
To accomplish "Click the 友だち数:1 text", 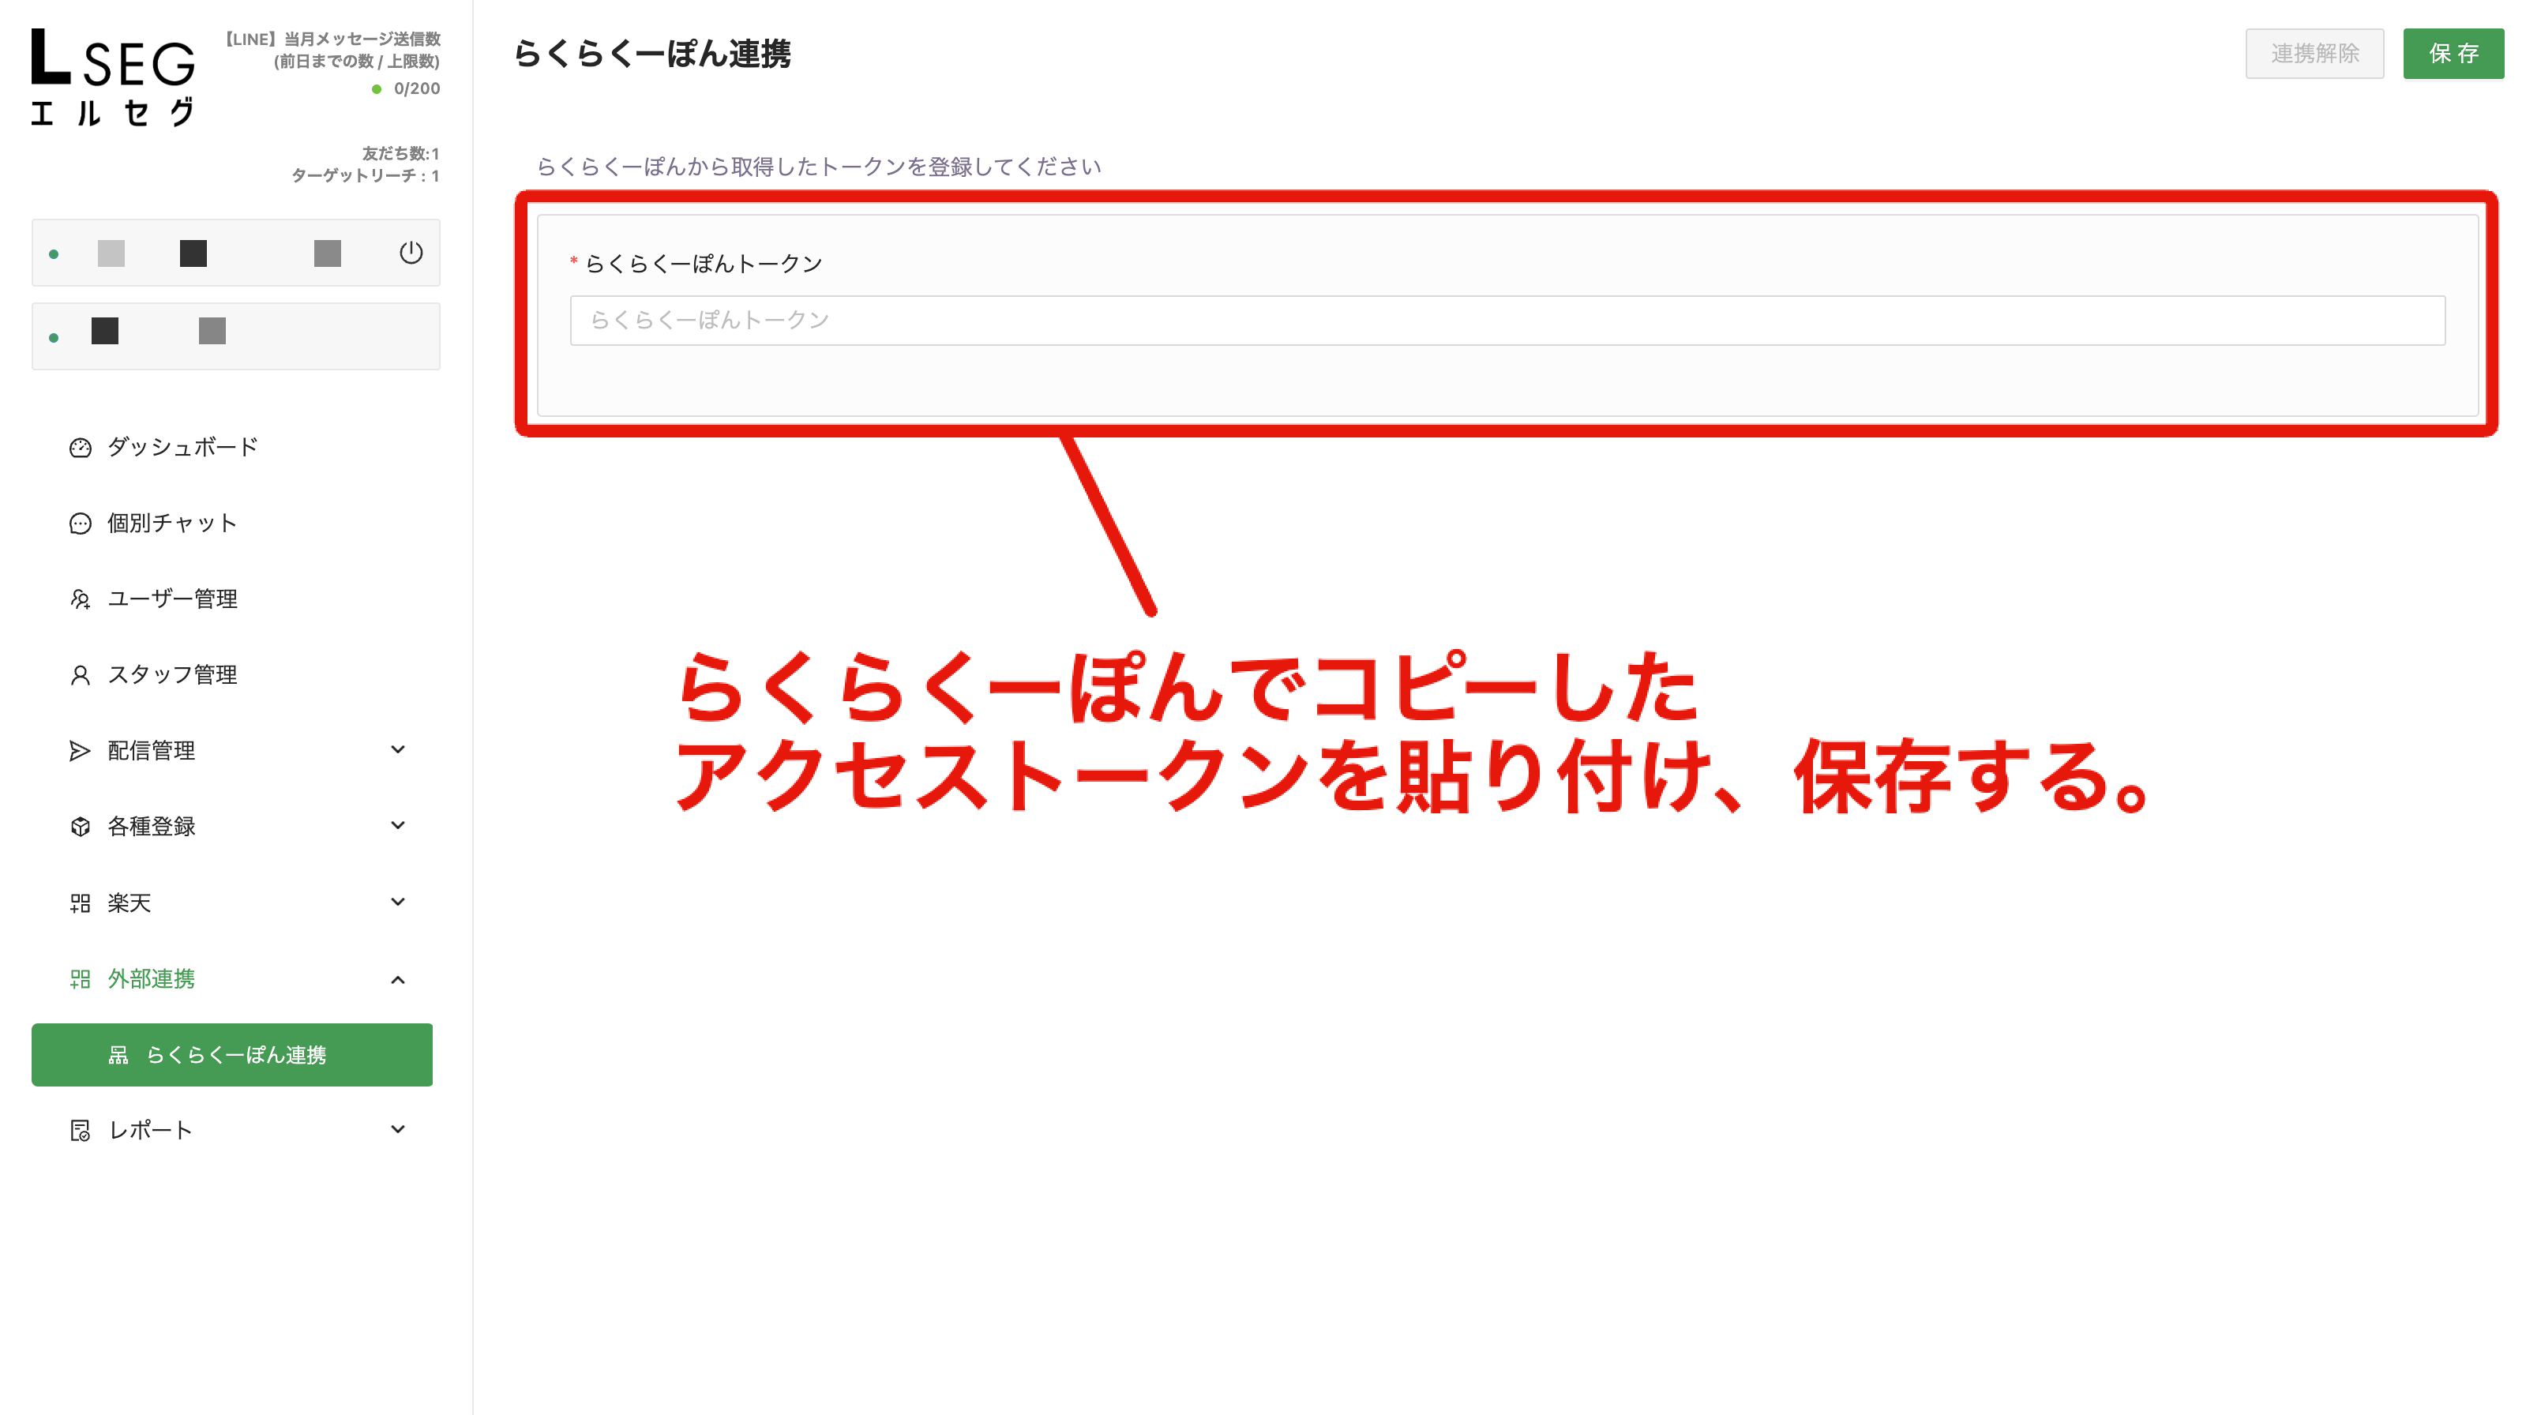I will [400, 154].
